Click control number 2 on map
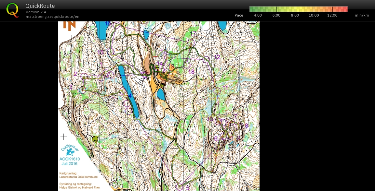This screenshot has width=375, height=191. (x=75, y=74)
